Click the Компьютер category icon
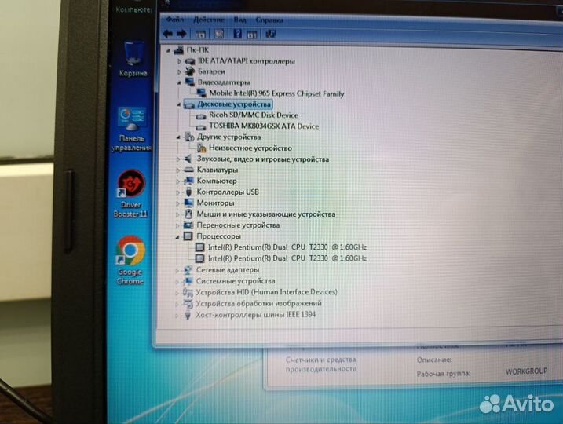563x424 pixels. tap(189, 181)
